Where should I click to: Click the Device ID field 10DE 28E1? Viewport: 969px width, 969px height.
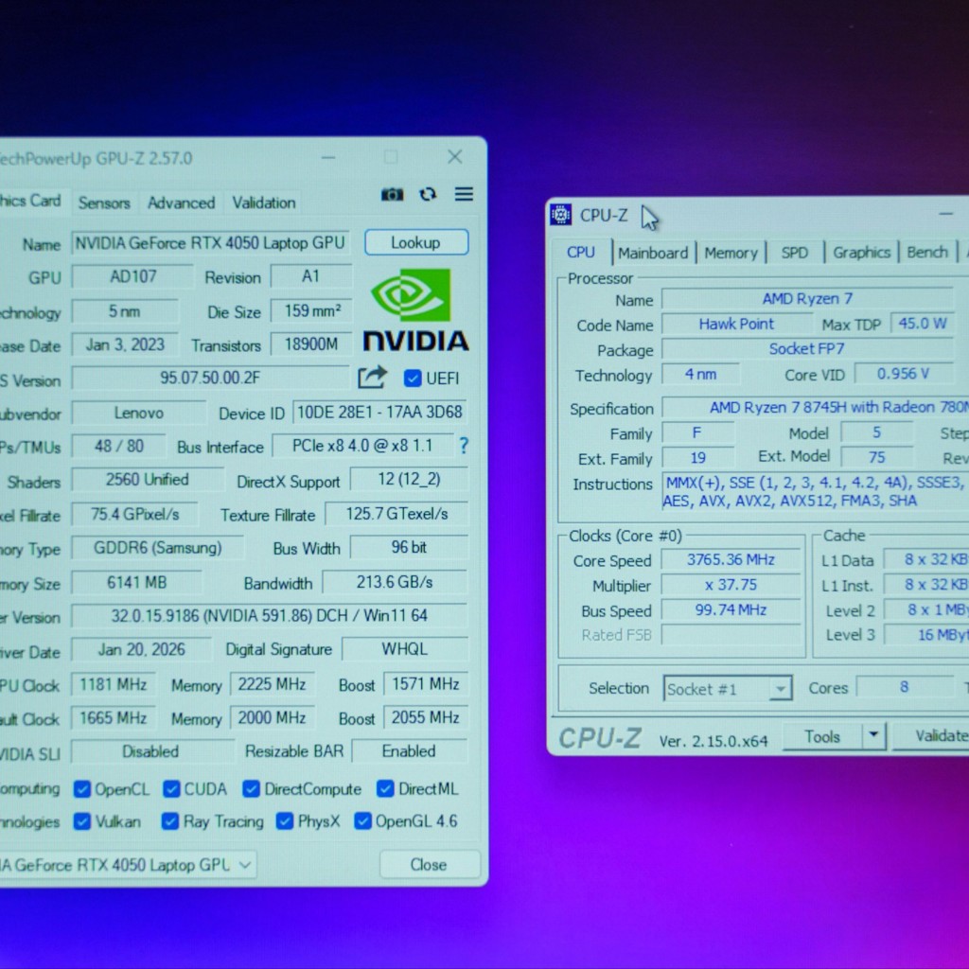tap(379, 413)
